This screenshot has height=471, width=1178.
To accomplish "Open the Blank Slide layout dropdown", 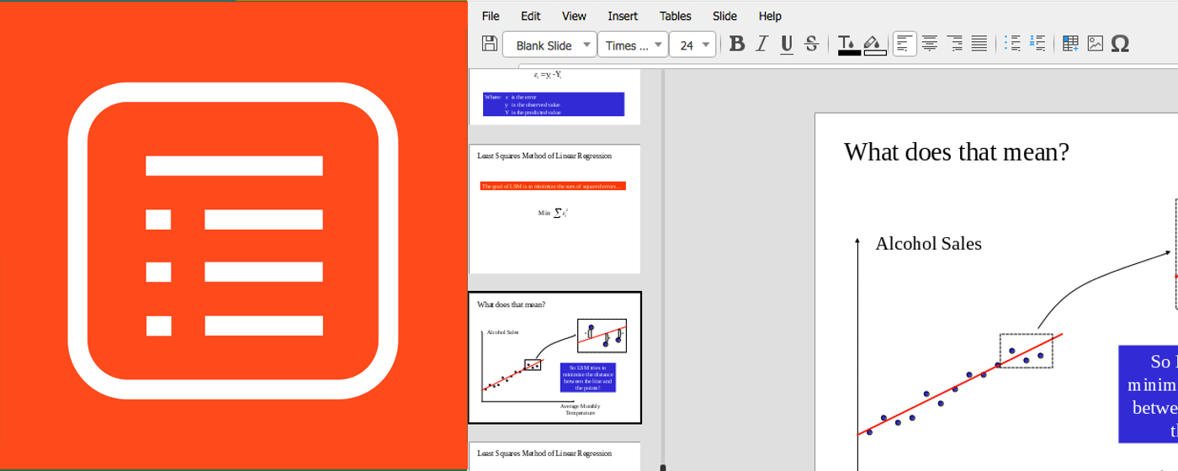I will 549,45.
